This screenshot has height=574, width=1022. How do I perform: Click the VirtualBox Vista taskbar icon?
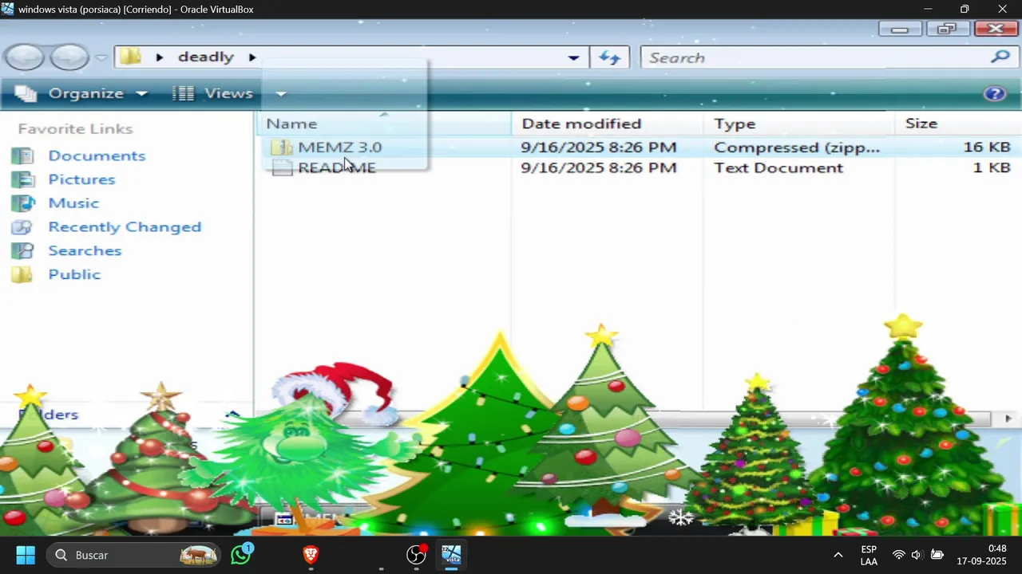coord(451,555)
